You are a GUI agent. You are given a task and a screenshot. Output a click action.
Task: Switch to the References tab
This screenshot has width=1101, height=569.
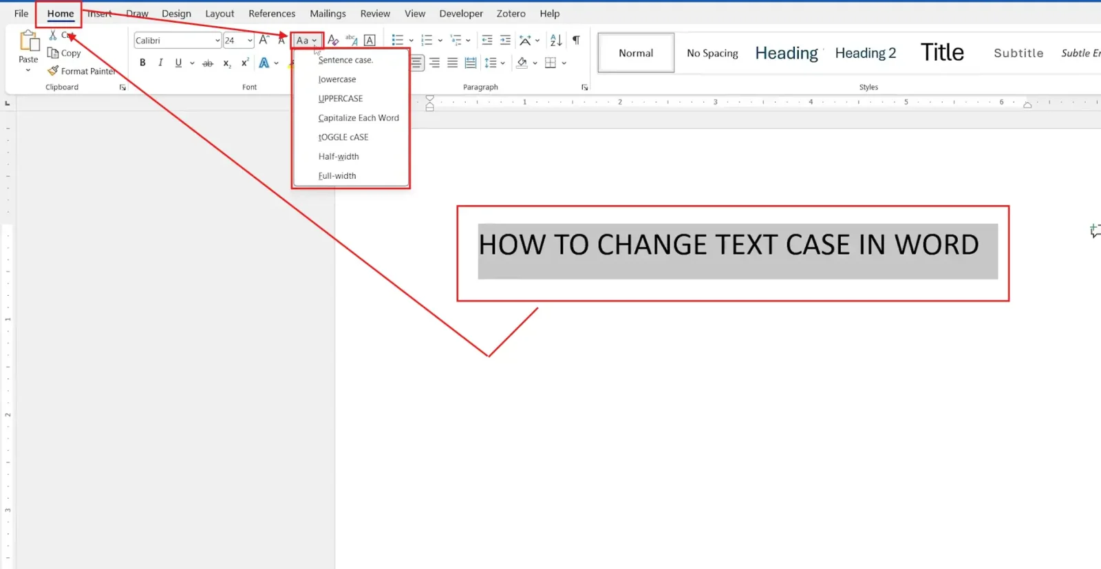point(272,13)
